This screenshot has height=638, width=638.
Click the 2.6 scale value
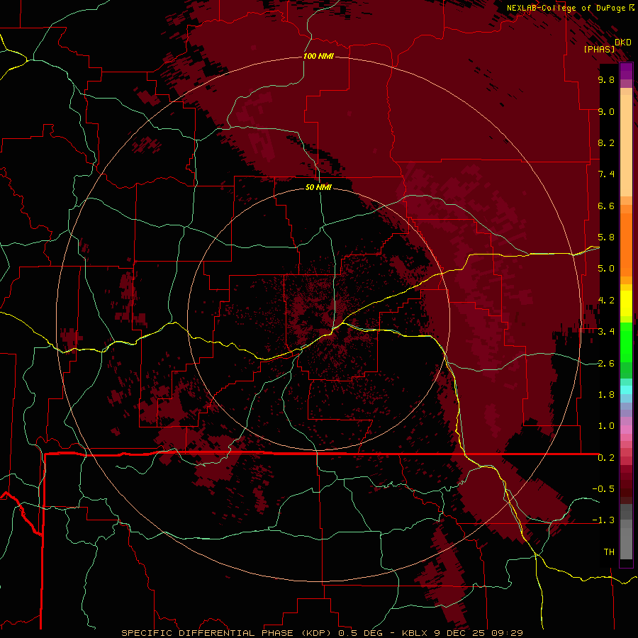point(606,364)
